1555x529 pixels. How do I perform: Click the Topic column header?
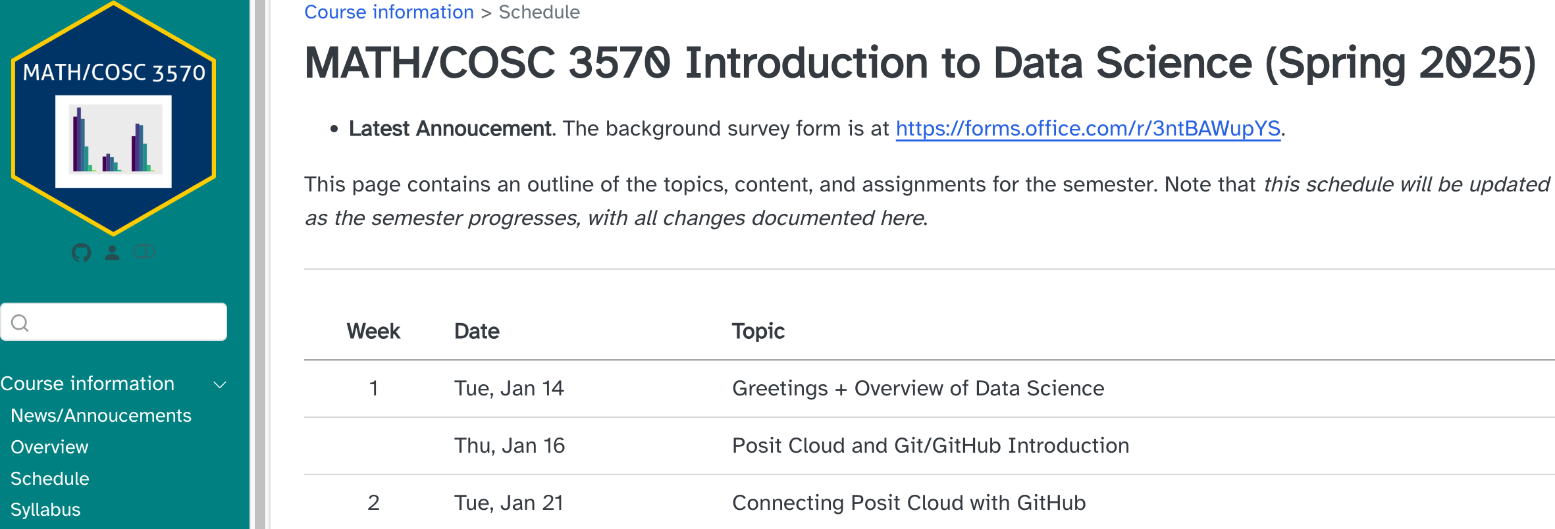[758, 331]
